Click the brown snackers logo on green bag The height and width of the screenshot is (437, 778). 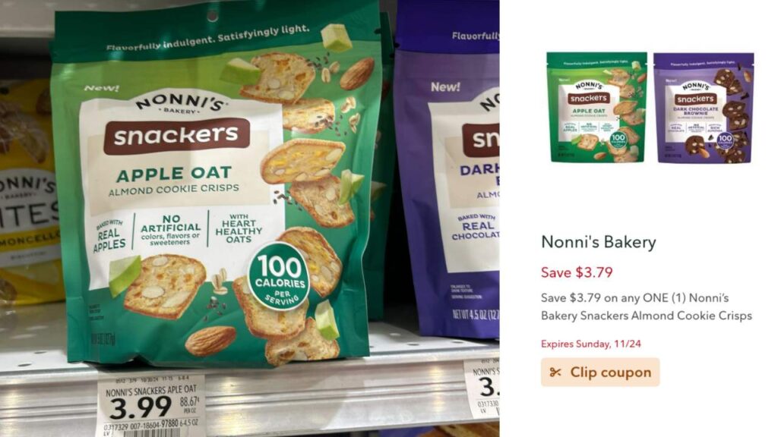click(176, 136)
